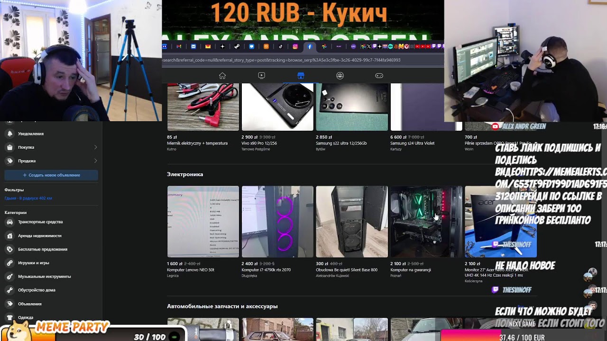Open Аренда недвижимости category
Viewport: 607px width, 341px height.
click(40, 235)
